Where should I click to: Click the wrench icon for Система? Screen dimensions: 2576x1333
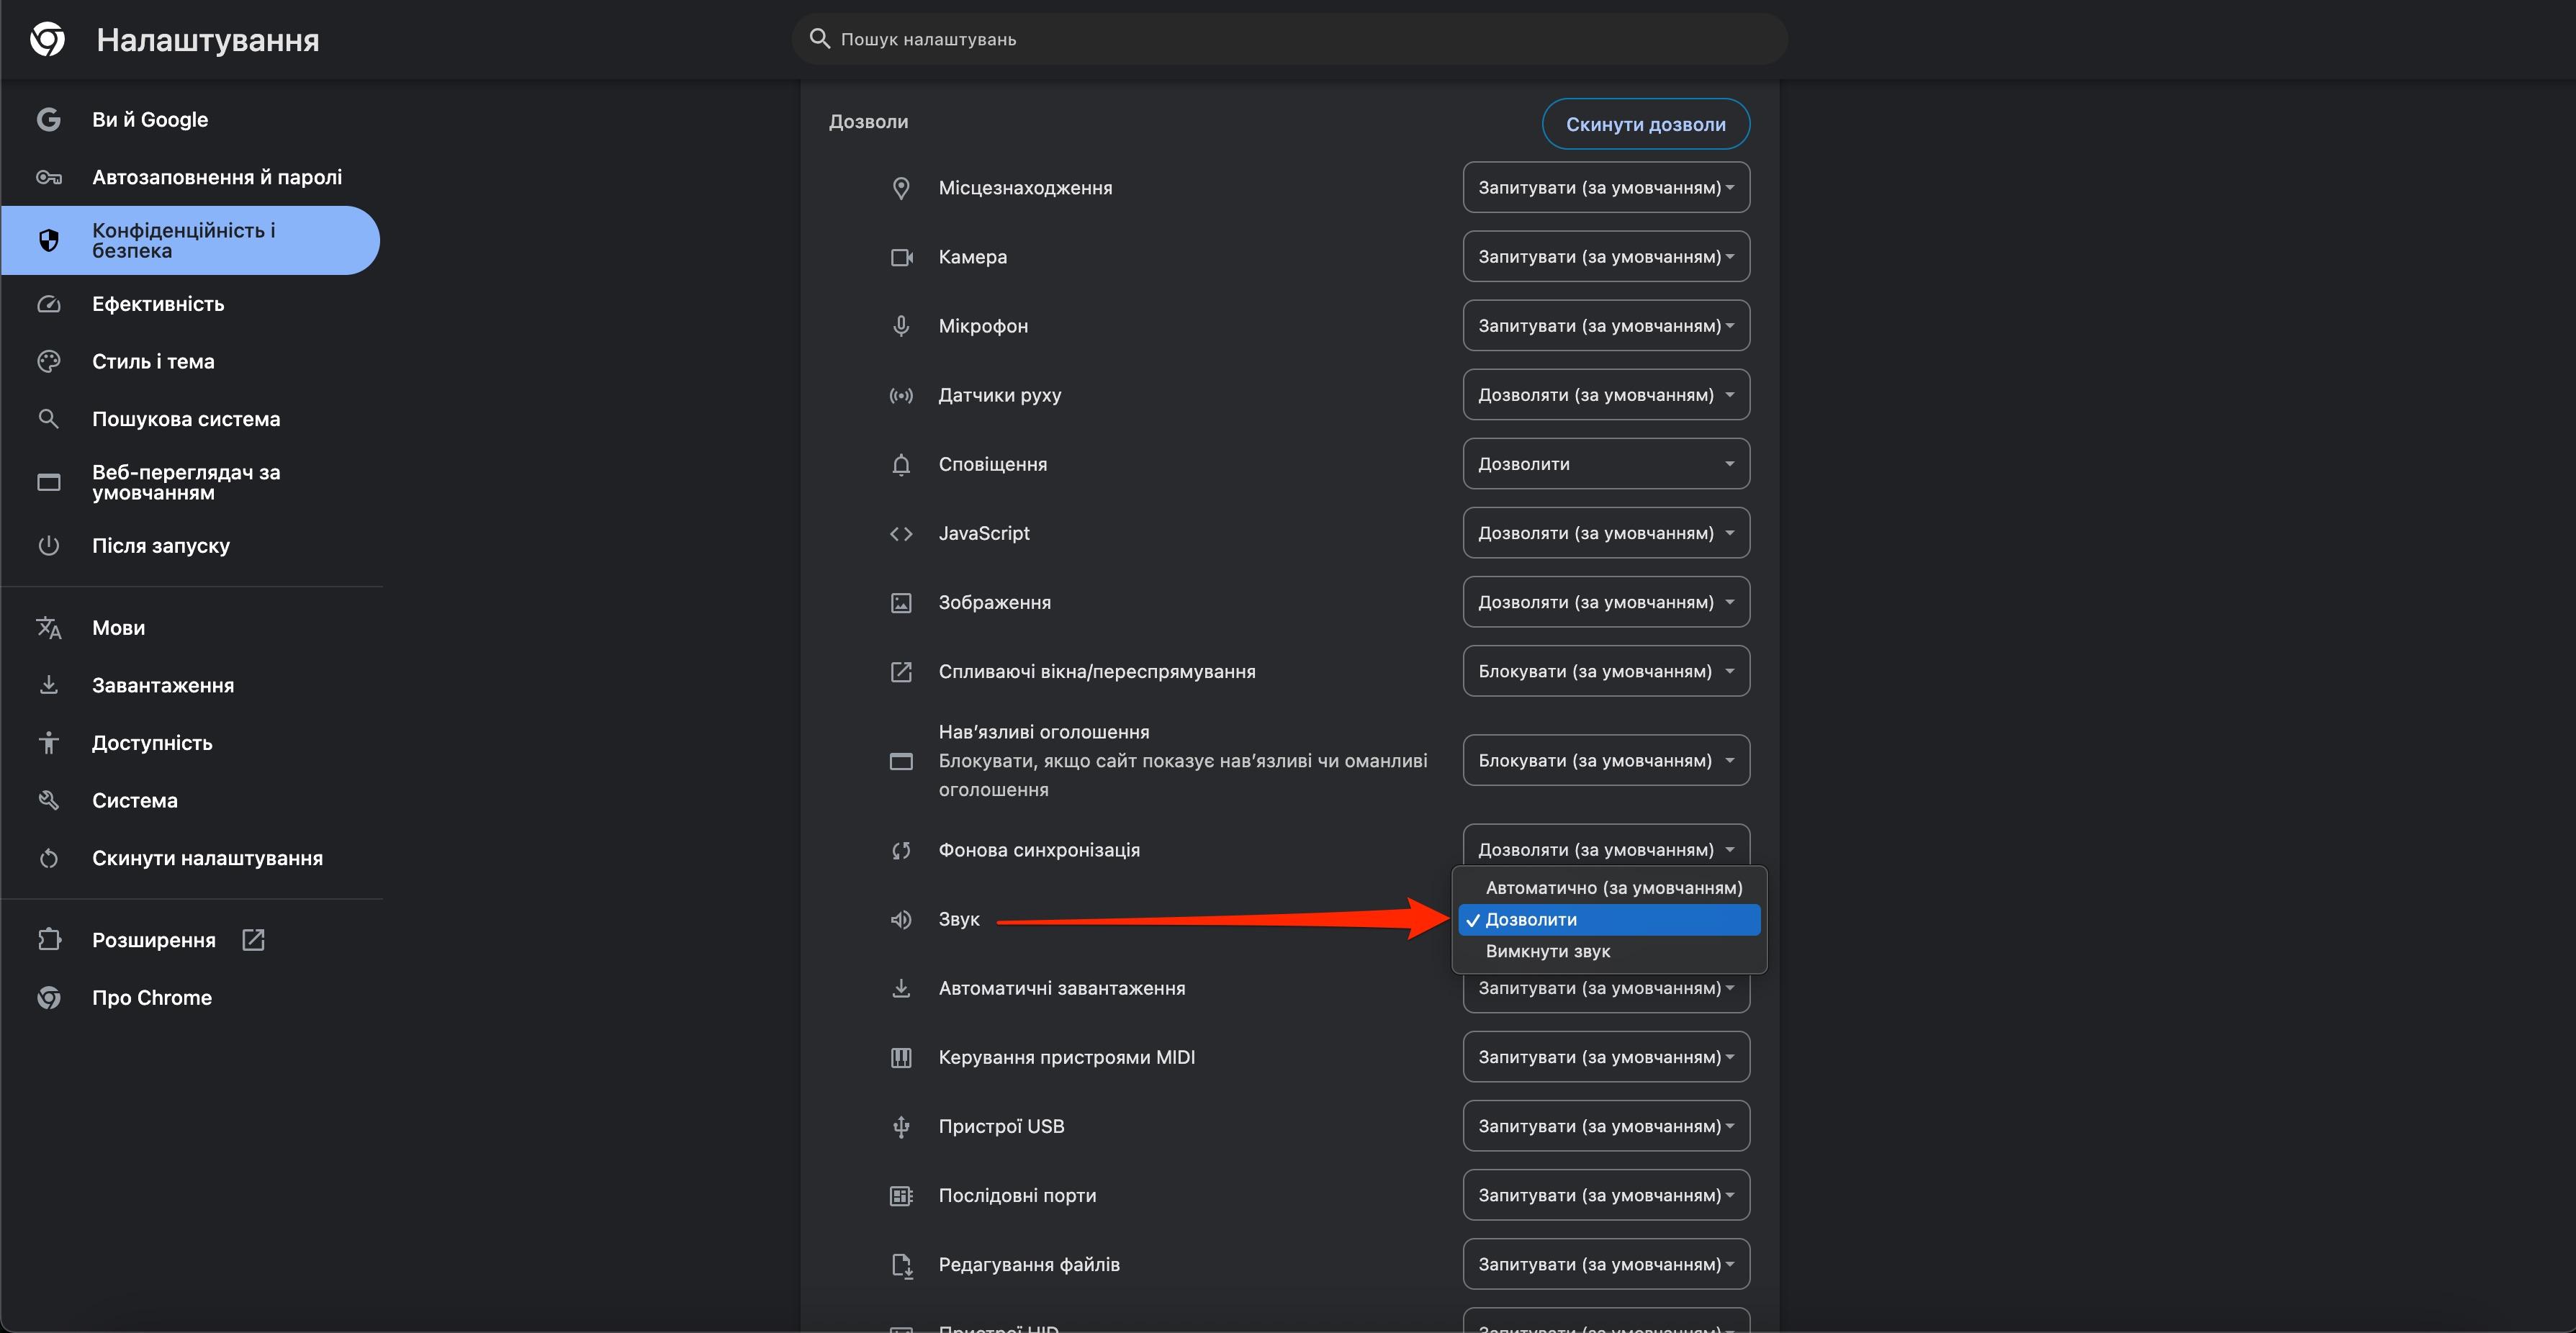coord(48,800)
